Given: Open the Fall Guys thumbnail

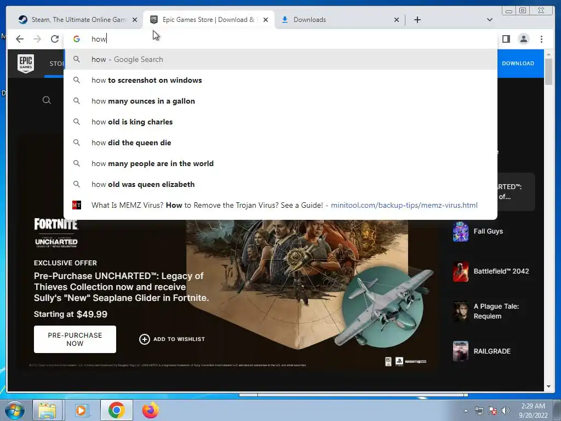Looking at the screenshot, I should coord(460,231).
